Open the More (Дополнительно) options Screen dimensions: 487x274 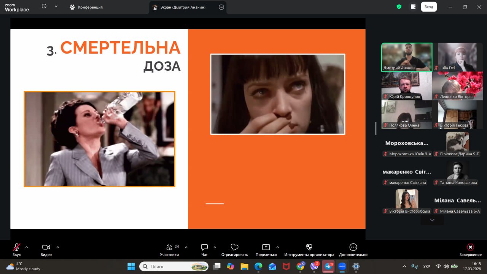click(353, 248)
